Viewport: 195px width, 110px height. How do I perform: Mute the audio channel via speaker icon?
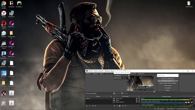click(x=189, y=102)
